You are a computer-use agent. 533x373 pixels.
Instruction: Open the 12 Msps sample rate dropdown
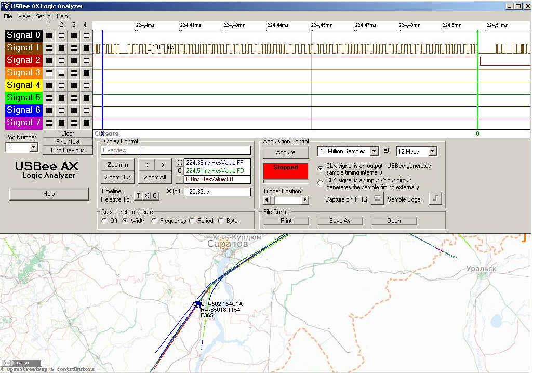coord(432,151)
